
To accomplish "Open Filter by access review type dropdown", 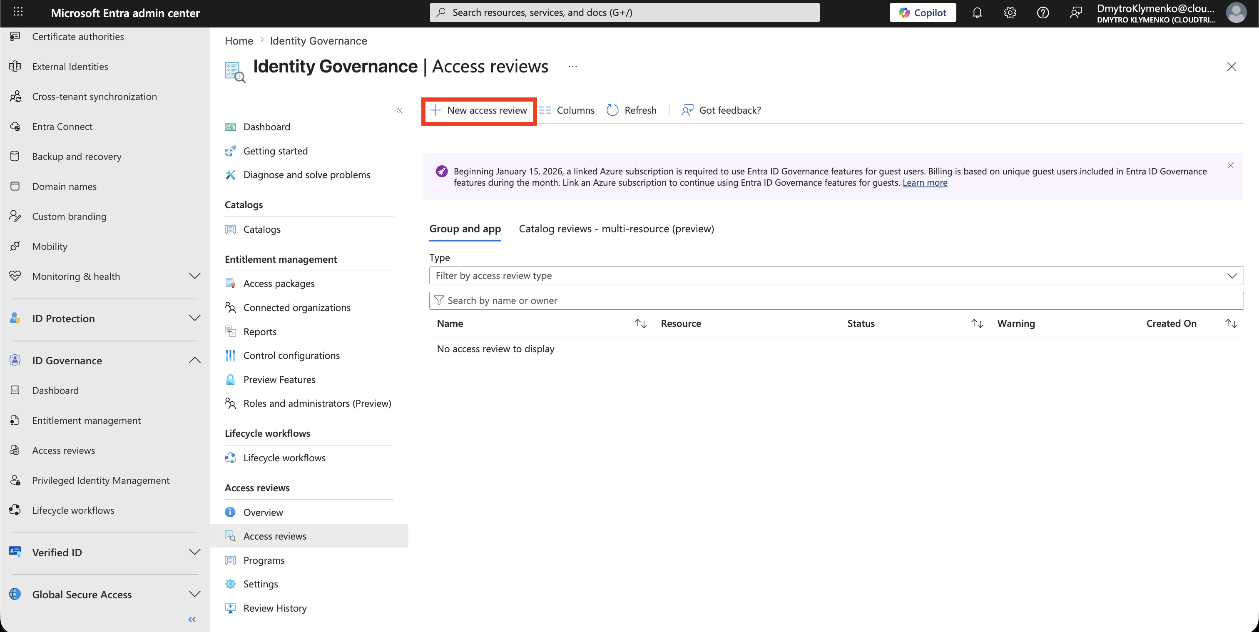I will [836, 275].
